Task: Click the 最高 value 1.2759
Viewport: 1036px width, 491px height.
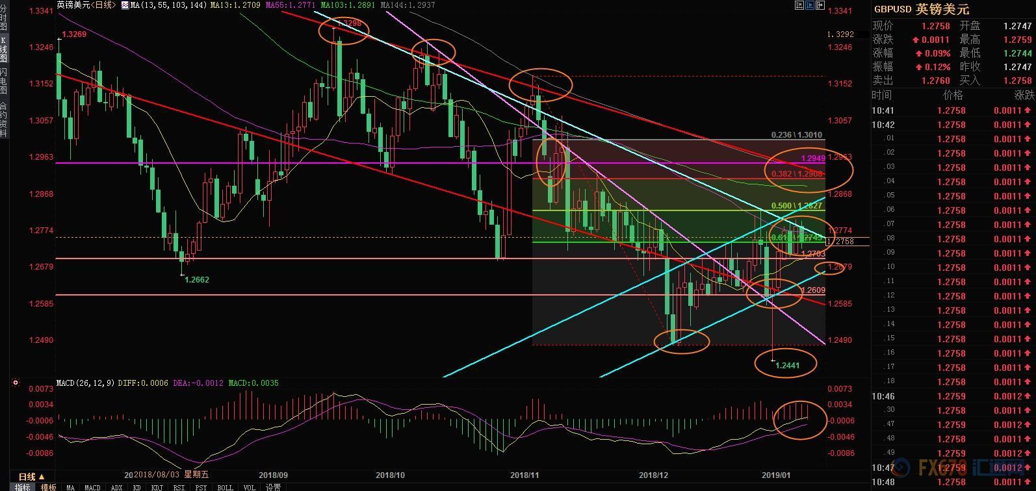Action: [x=1018, y=40]
